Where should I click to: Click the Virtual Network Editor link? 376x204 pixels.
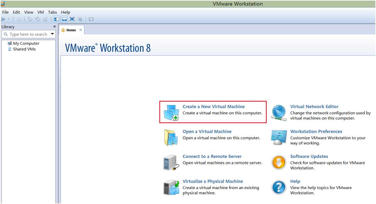[314, 107]
